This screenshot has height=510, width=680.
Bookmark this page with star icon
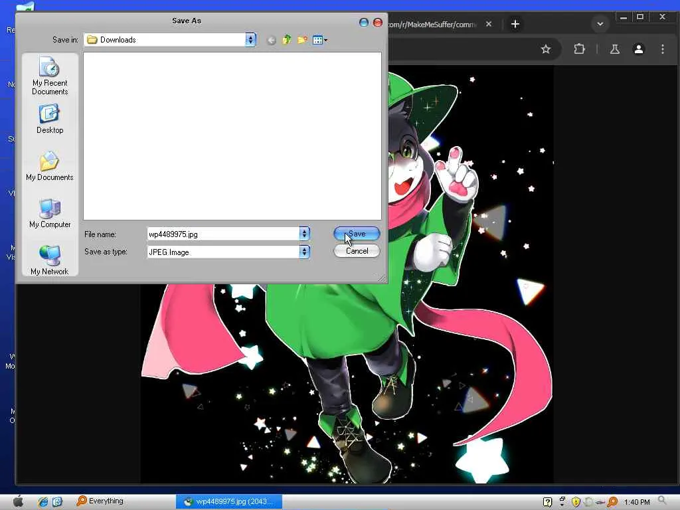click(546, 49)
